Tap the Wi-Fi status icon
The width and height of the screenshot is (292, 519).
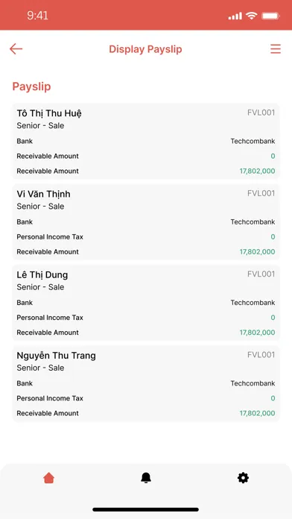[x=252, y=16]
